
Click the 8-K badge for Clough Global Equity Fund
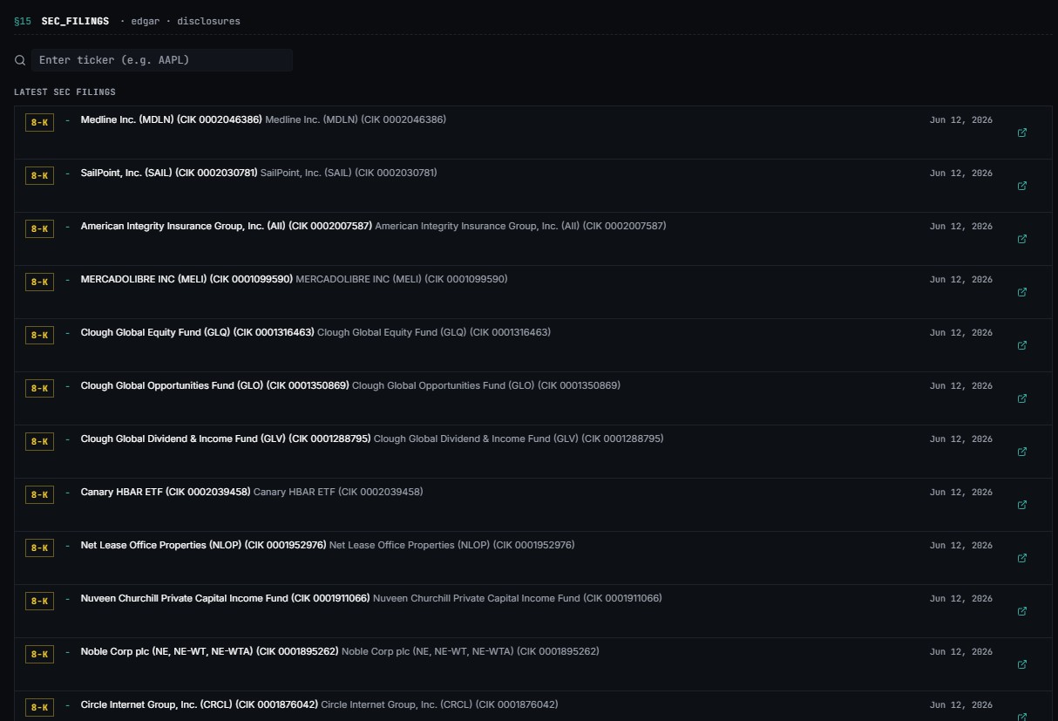[x=39, y=335]
